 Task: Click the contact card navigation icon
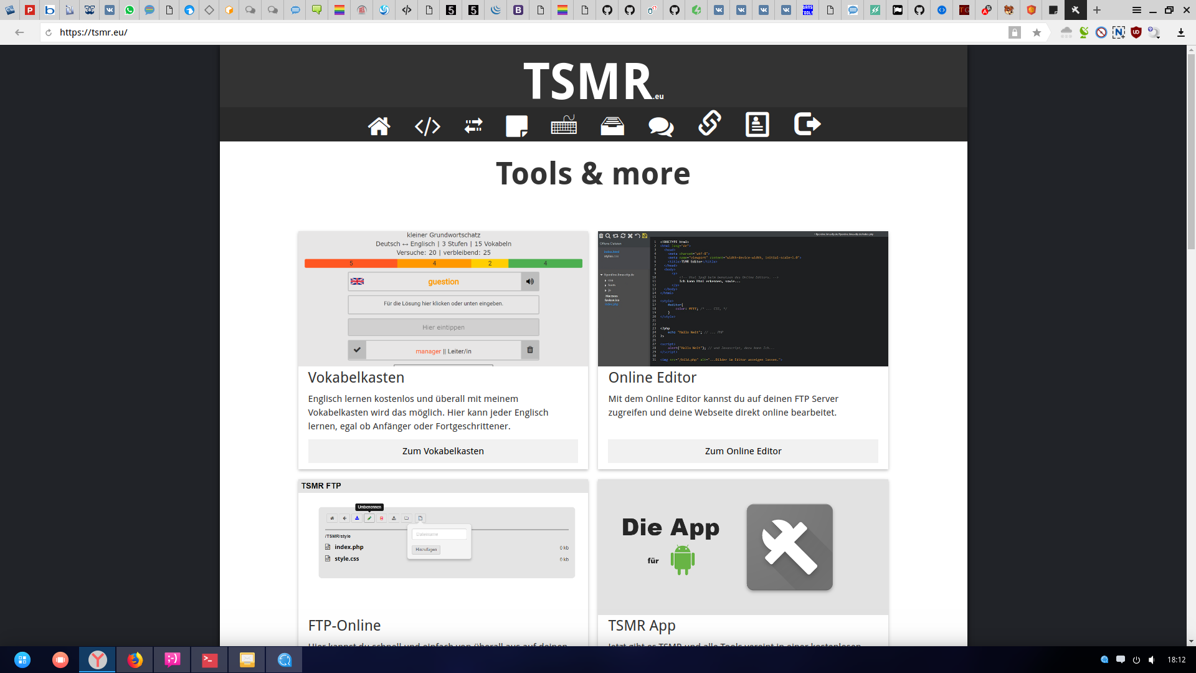(757, 125)
